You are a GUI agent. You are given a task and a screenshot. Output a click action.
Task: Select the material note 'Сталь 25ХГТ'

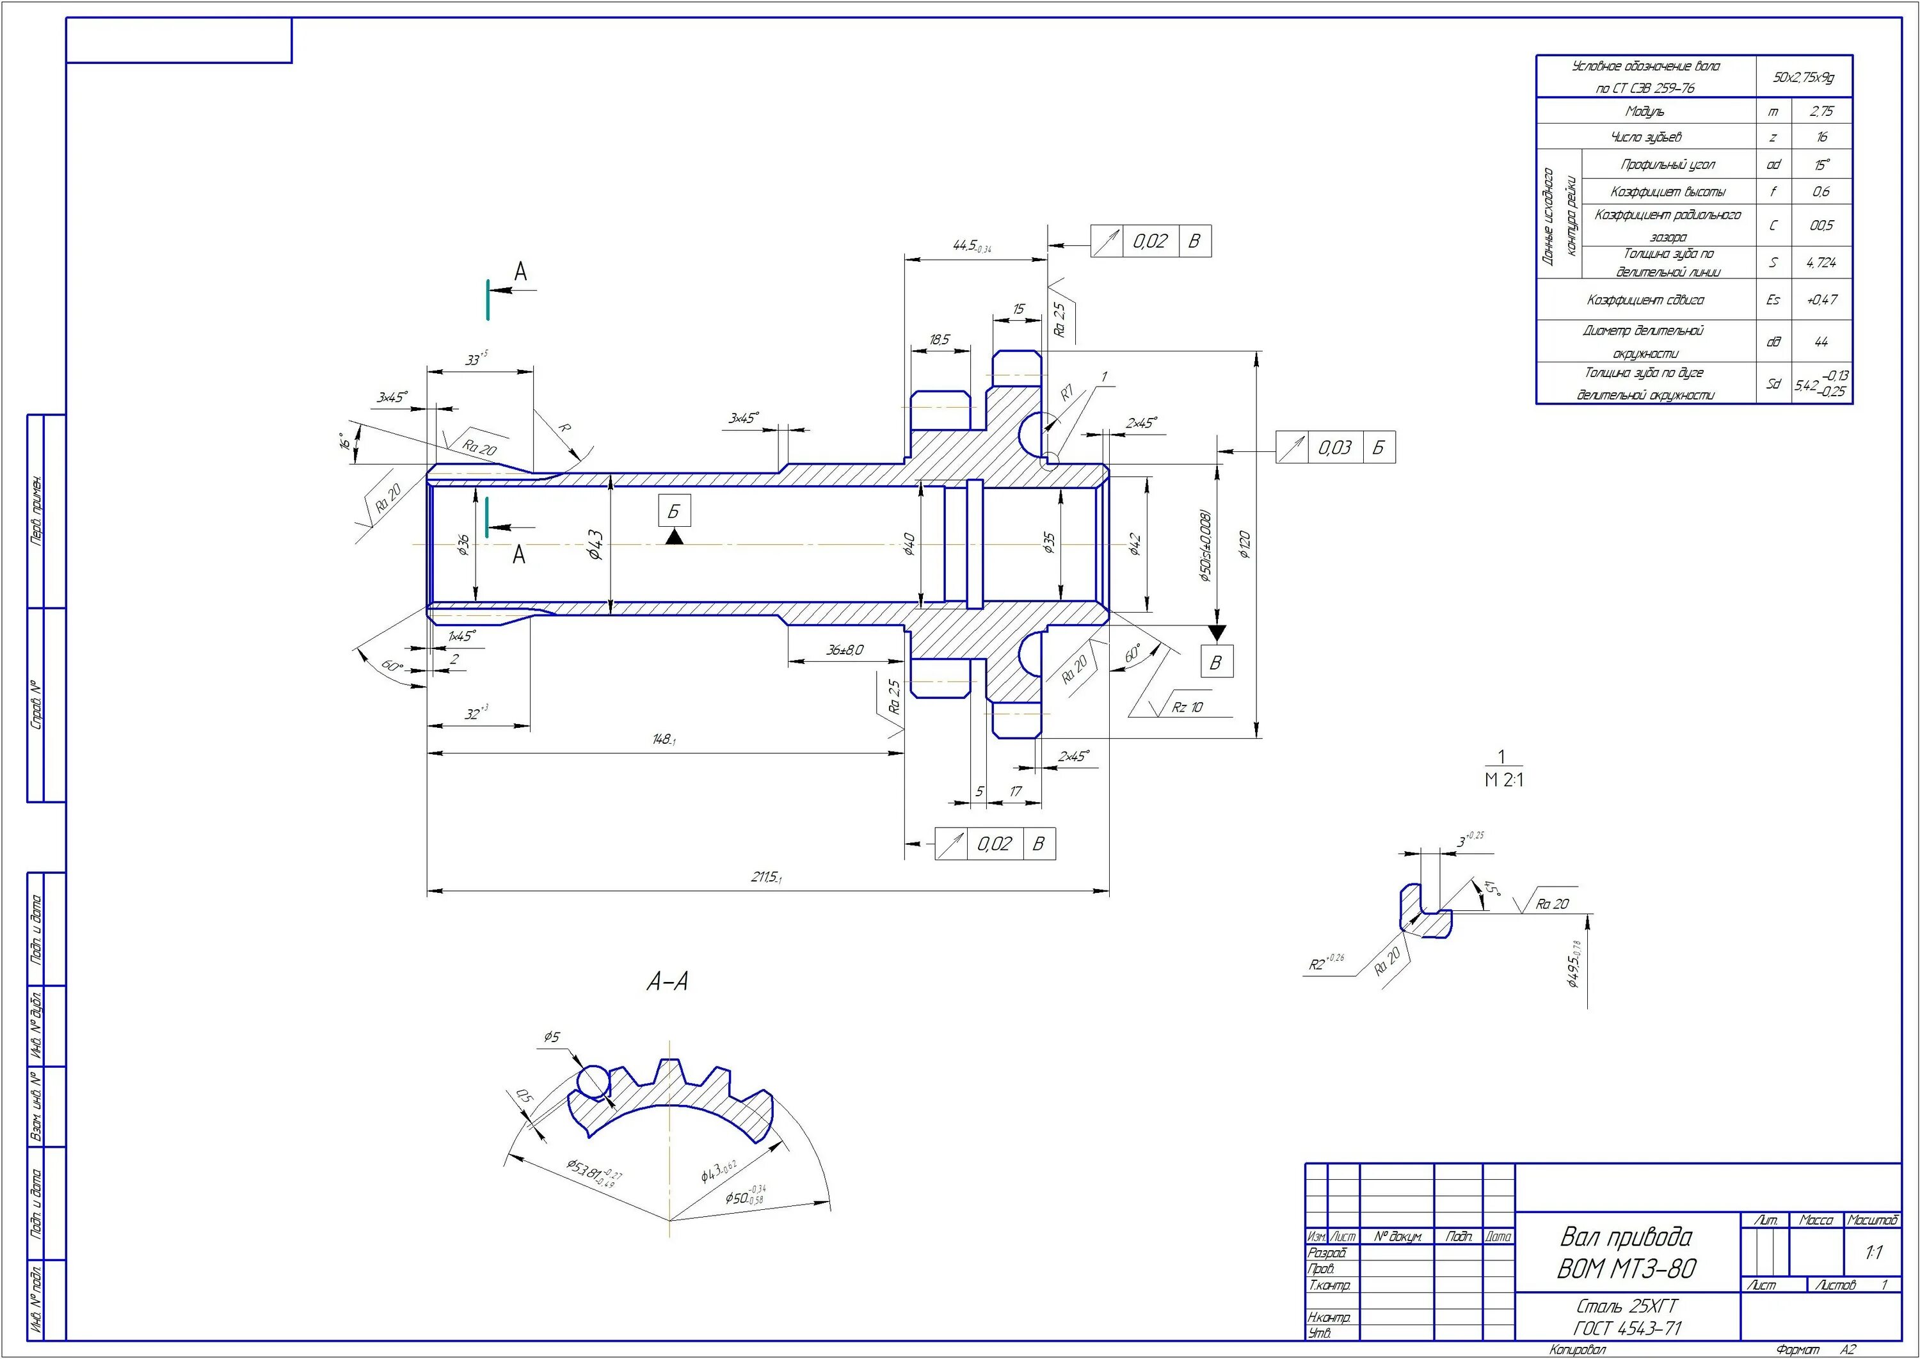point(1626,1307)
